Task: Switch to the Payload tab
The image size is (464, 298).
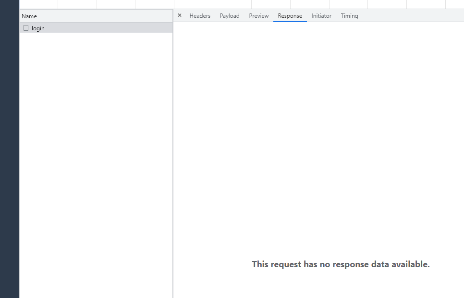Action: pyautogui.click(x=229, y=16)
